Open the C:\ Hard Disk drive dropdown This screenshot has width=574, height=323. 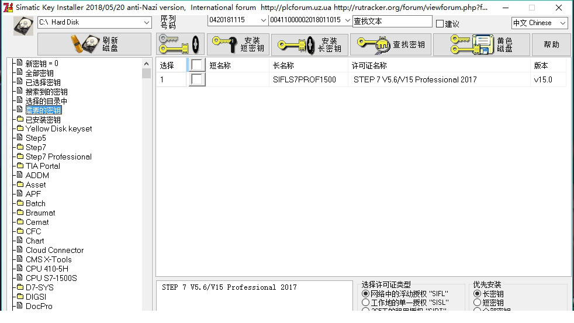pos(147,22)
